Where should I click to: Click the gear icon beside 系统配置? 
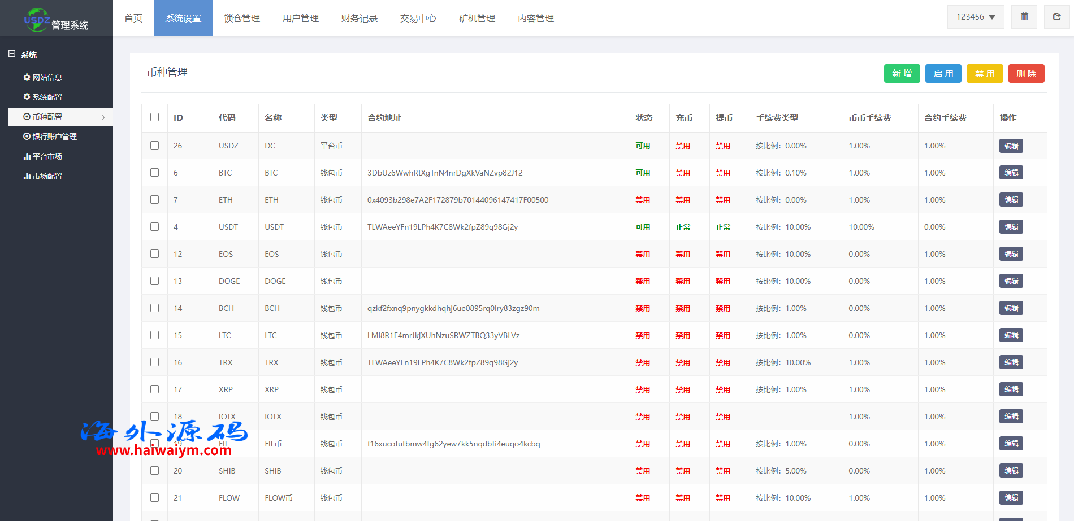coord(27,97)
